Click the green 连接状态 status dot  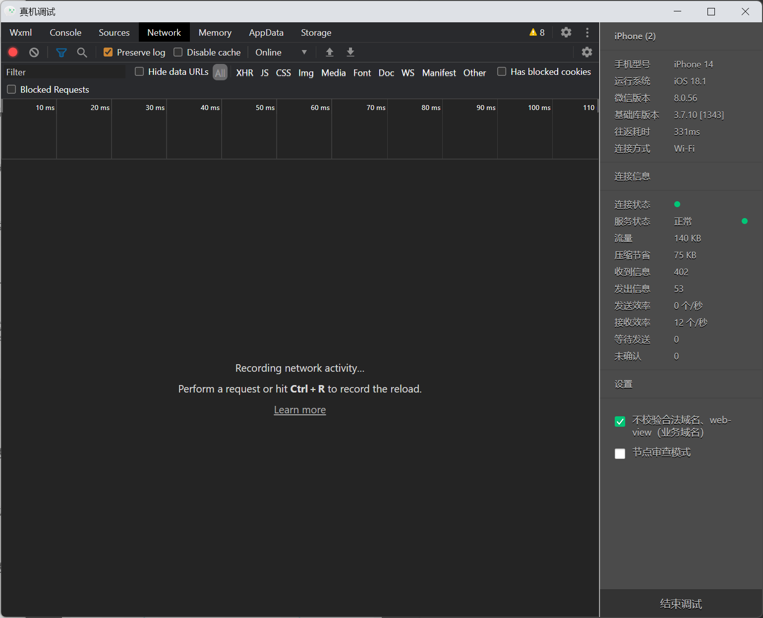point(677,204)
